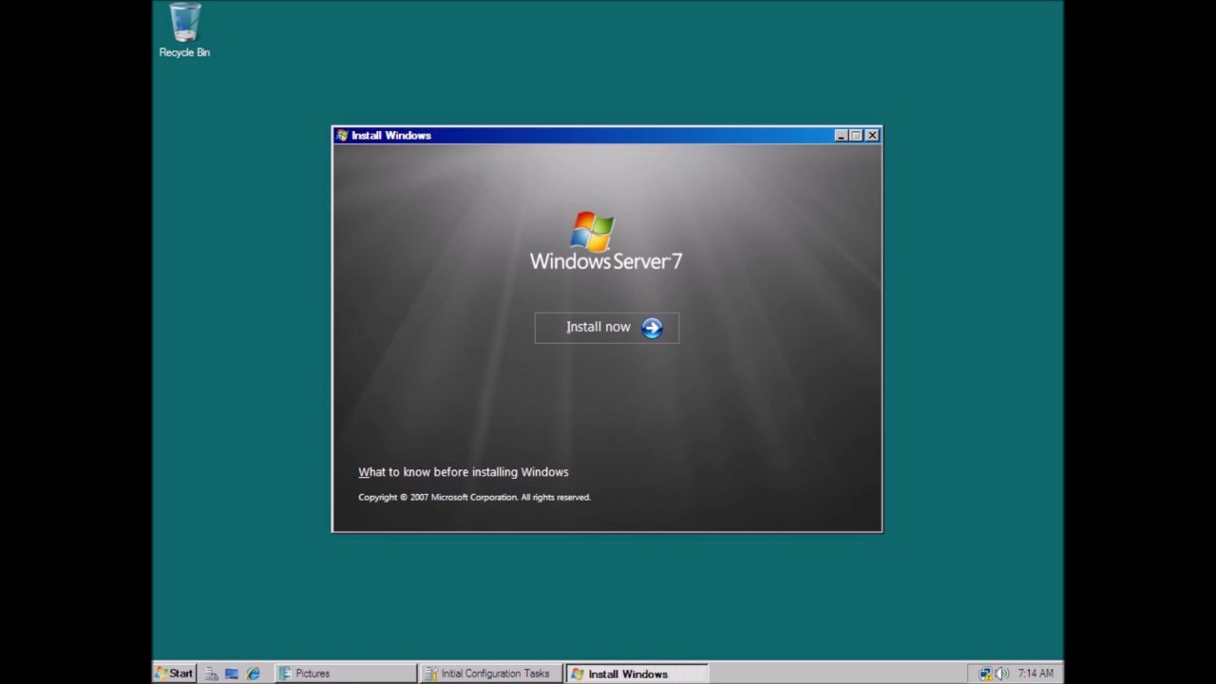Open What to know before installing Windows
1216x684 pixels.
(x=463, y=472)
